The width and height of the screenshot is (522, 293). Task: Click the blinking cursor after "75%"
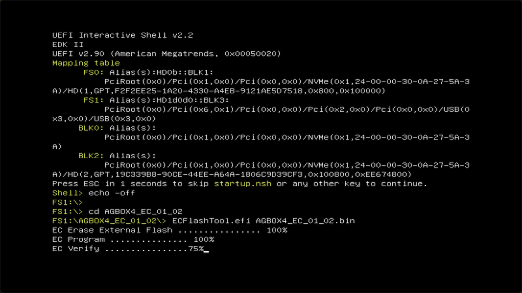pos(206,249)
